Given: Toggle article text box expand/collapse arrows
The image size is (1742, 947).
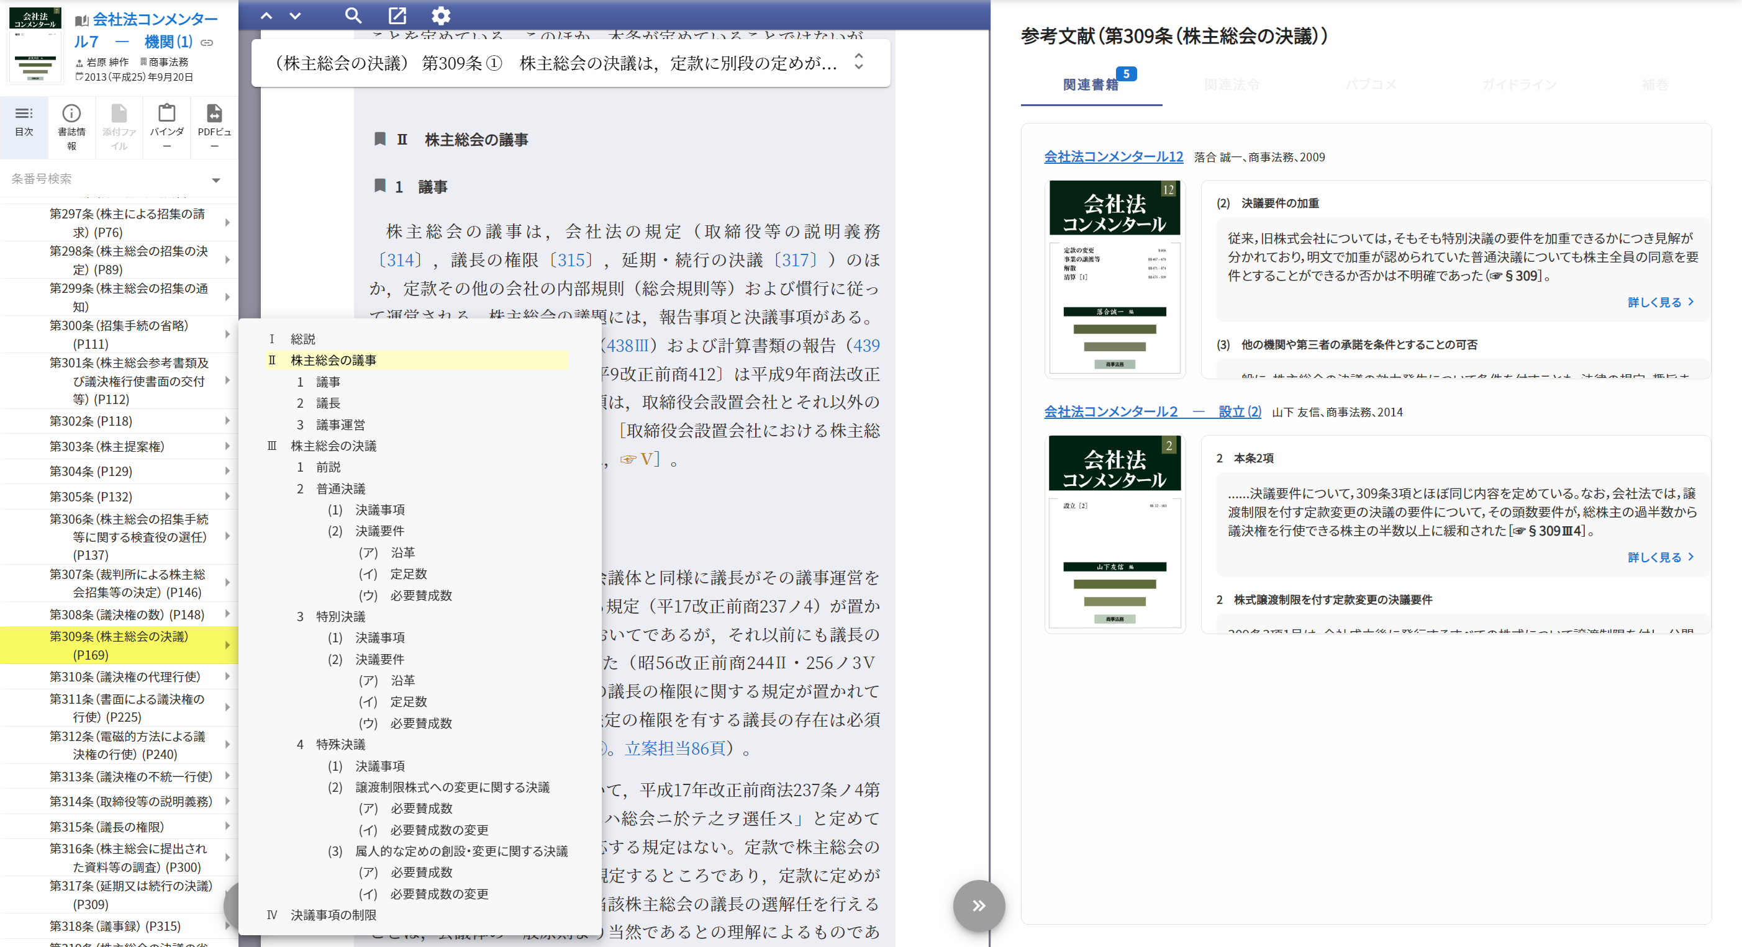Looking at the screenshot, I should [858, 62].
